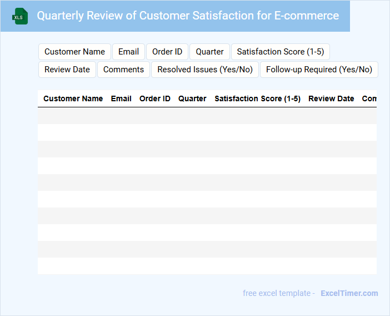Click the last empty table row

[x=207, y=266]
